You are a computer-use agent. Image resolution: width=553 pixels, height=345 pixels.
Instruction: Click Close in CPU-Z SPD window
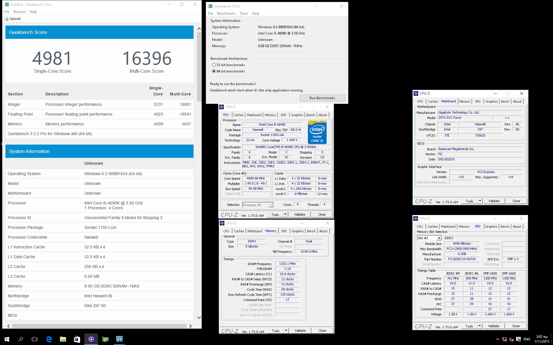tap(516, 326)
